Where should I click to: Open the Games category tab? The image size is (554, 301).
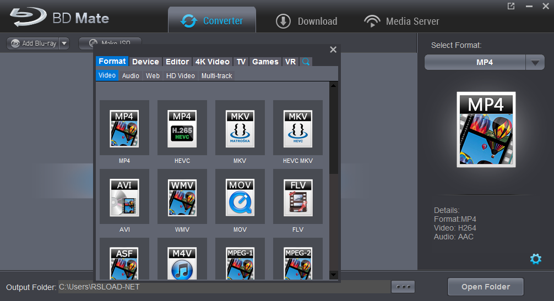click(x=265, y=62)
